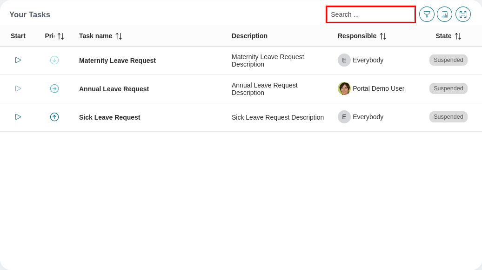Click high priority icon for Sick Leave
This screenshot has width=482, height=270.
pyautogui.click(x=54, y=117)
